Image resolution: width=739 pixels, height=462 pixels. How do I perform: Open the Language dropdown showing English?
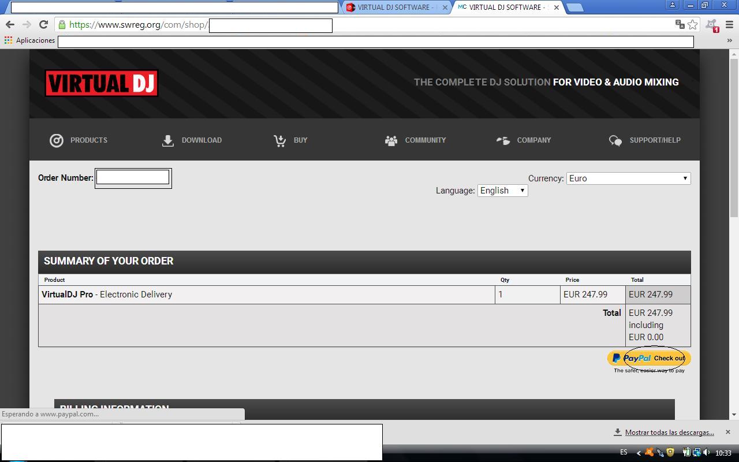click(502, 191)
